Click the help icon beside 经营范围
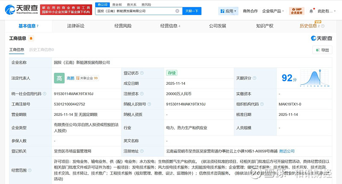The height and width of the screenshot is (184, 342). coord(29,170)
